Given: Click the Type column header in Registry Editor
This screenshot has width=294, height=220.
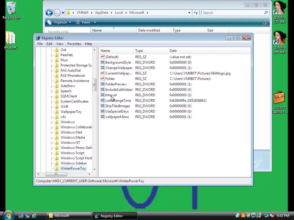Looking at the screenshot, I should pyautogui.click(x=150, y=51).
